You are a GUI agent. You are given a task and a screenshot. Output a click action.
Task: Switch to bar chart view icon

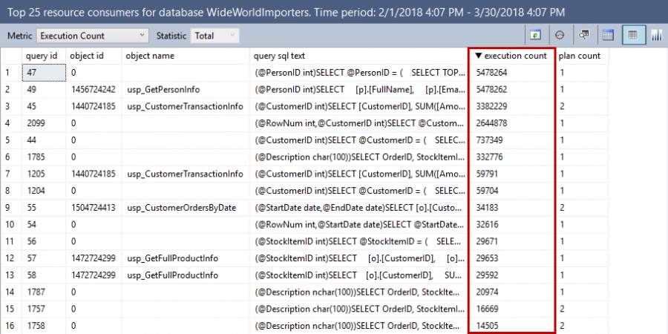click(657, 35)
